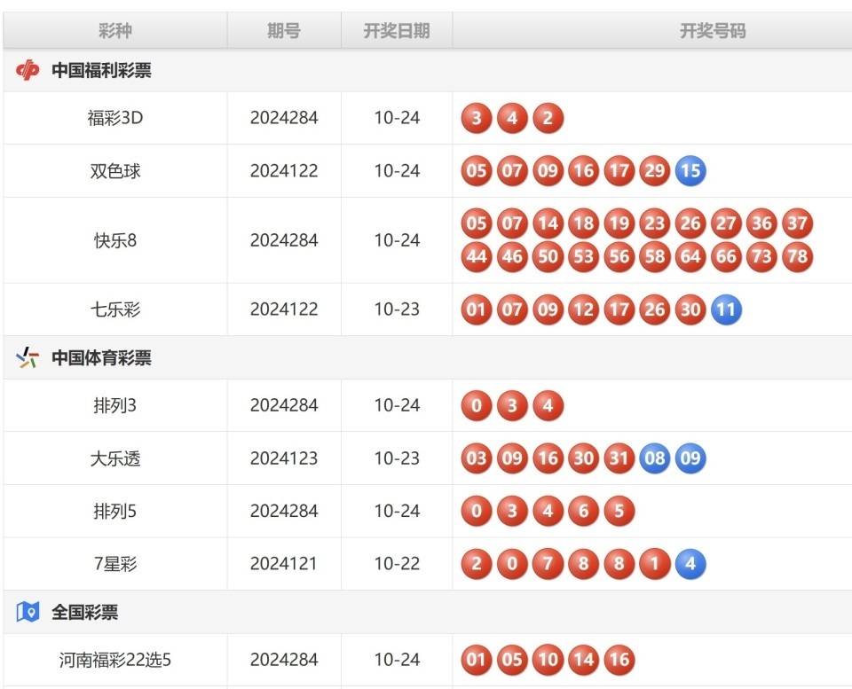Image resolution: width=852 pixels, height=689 pixels.
Task: Click red ball 4 in 排列3 row
Action: pos(548,405)
